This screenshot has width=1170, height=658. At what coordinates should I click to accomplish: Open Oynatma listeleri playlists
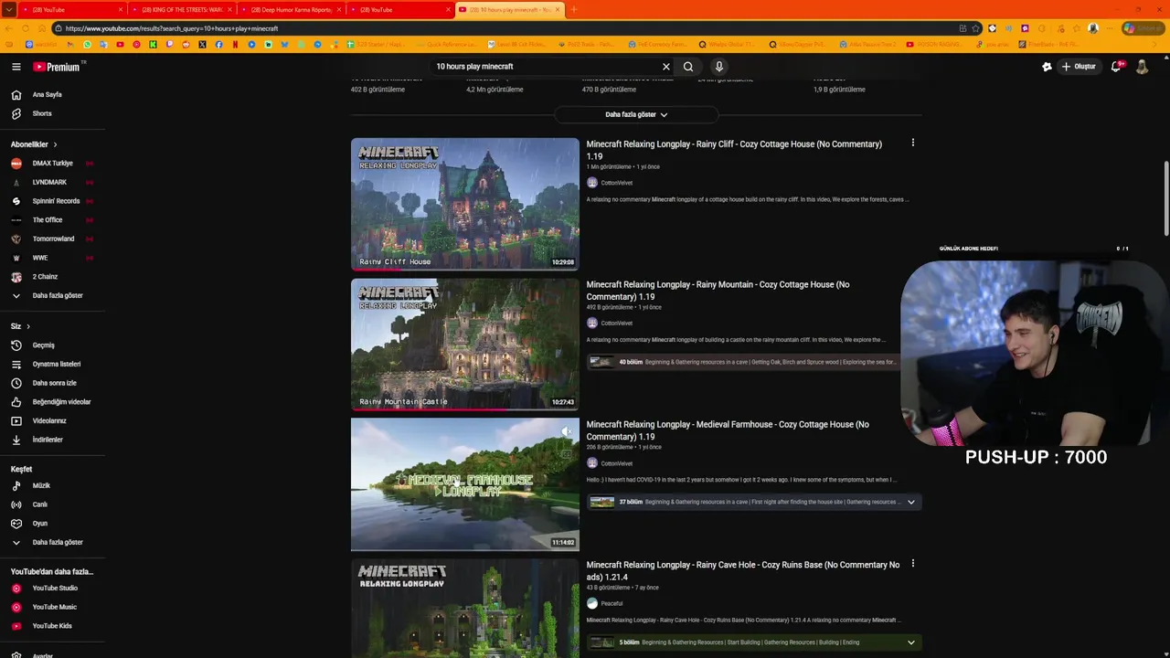click(57, 364)
